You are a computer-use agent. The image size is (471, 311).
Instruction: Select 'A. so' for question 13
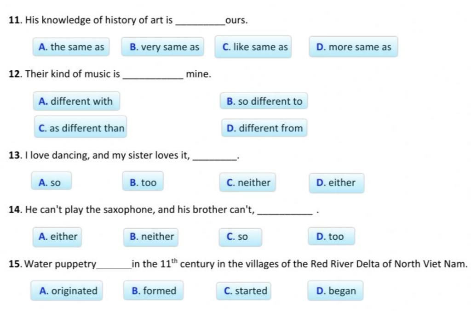point(52,182)
